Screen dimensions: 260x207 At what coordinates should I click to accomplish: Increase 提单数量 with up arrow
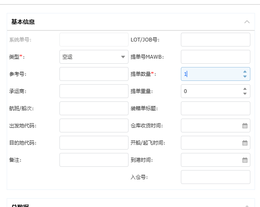245,72
